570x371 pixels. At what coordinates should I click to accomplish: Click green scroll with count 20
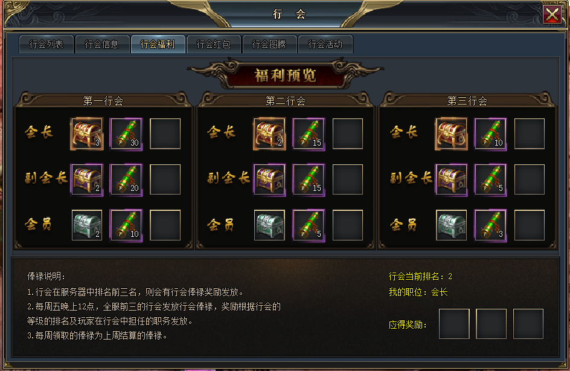126,179
